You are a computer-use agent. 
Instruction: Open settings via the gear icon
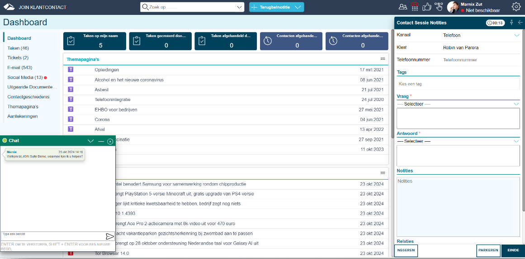[x=516, y=7]
